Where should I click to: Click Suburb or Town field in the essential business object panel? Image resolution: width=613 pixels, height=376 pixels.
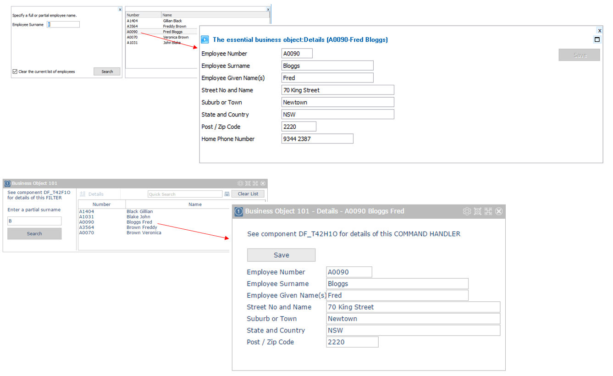(338, 102)
